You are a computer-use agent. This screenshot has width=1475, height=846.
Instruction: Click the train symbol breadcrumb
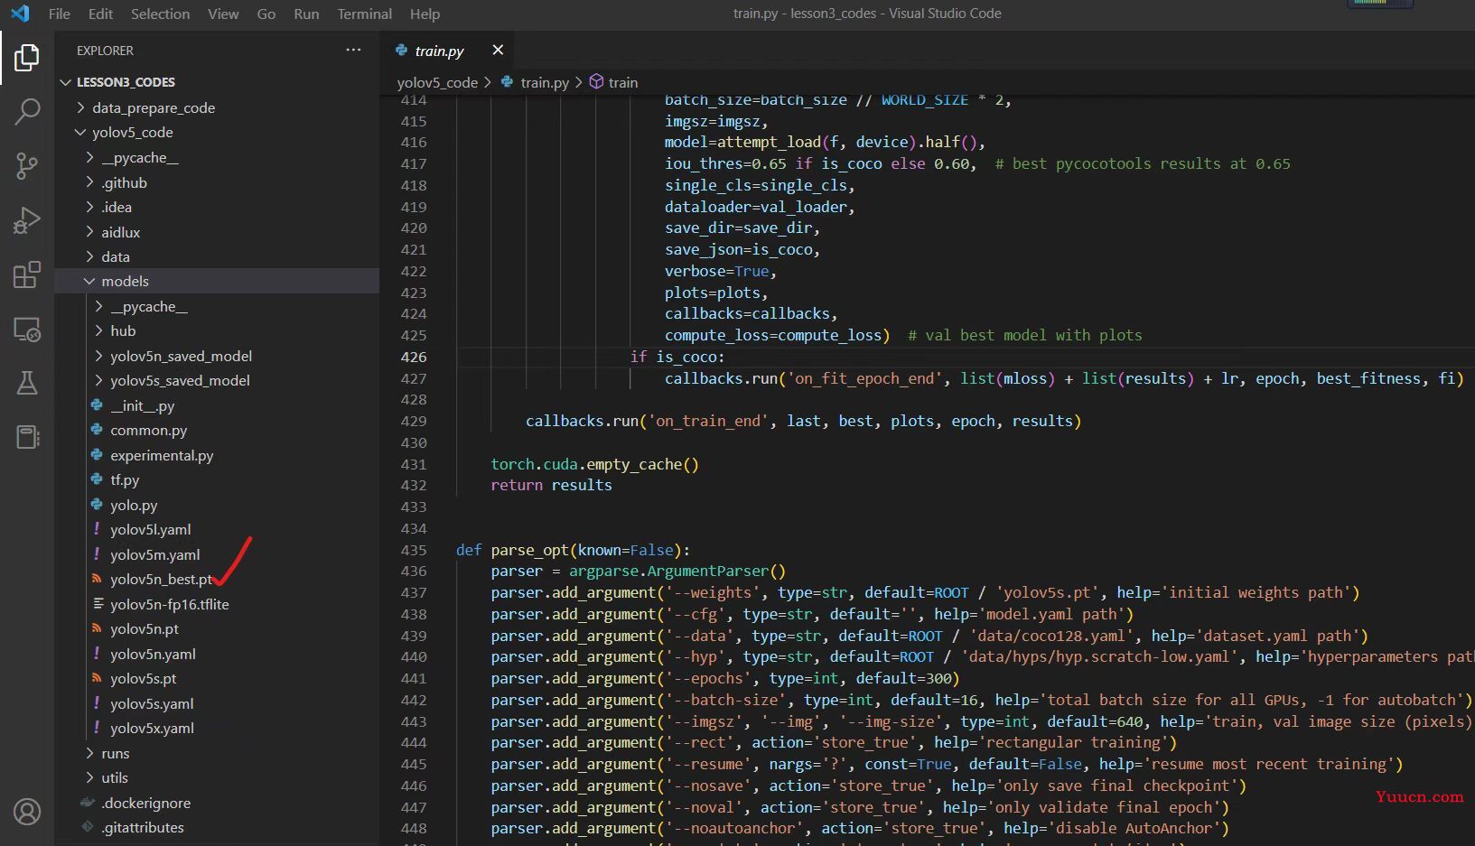pos(613,82)
